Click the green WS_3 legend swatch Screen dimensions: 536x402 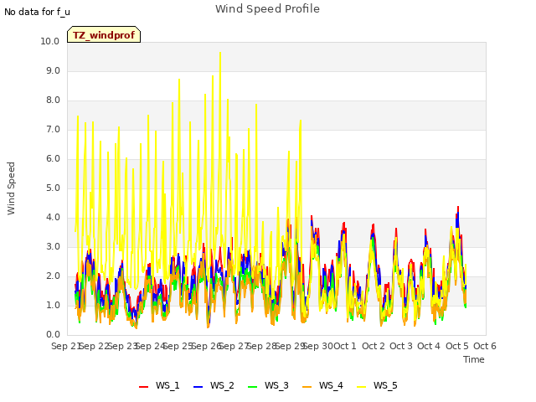[253, 387]
